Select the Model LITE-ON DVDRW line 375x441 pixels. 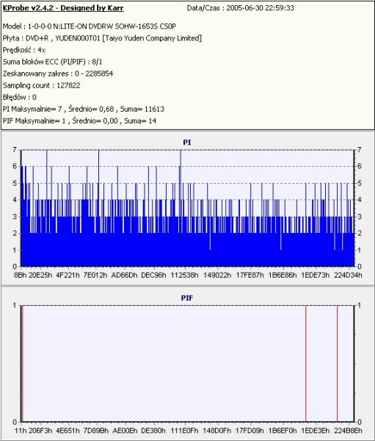click(x=90, y=26)
